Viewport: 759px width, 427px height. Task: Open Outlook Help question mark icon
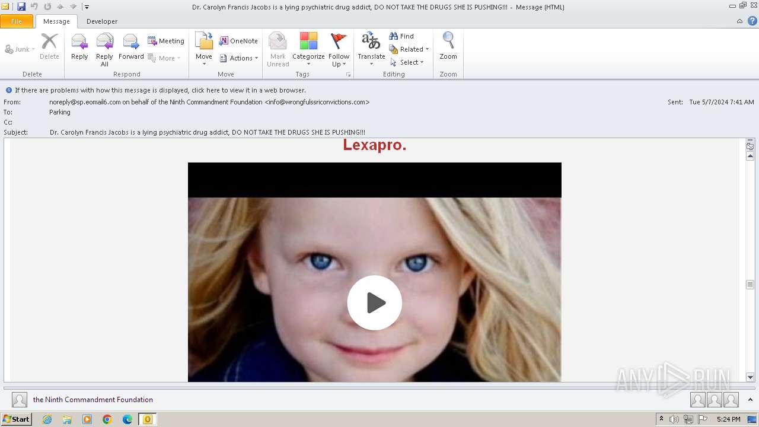[752, 21]
